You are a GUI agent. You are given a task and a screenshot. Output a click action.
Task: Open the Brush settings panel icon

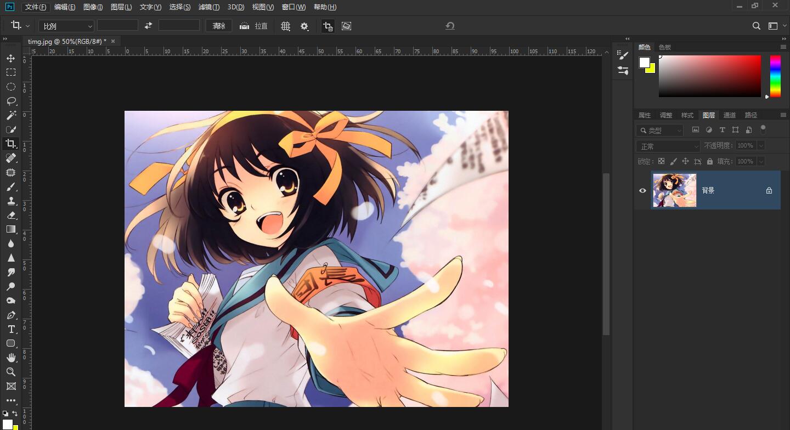[623, 55]
